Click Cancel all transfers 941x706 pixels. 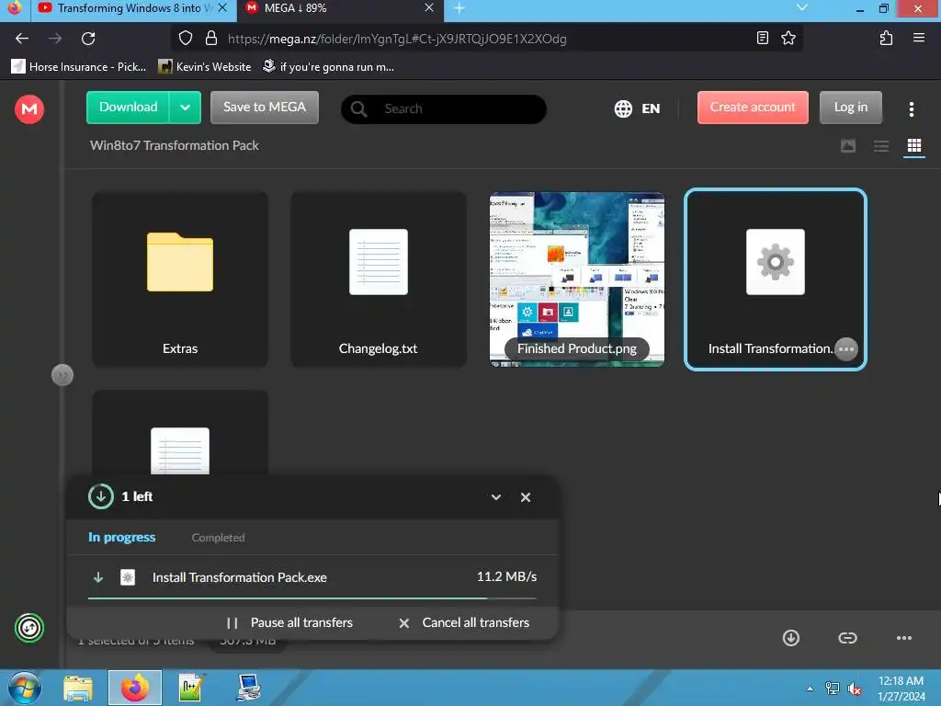coord(464,622)
